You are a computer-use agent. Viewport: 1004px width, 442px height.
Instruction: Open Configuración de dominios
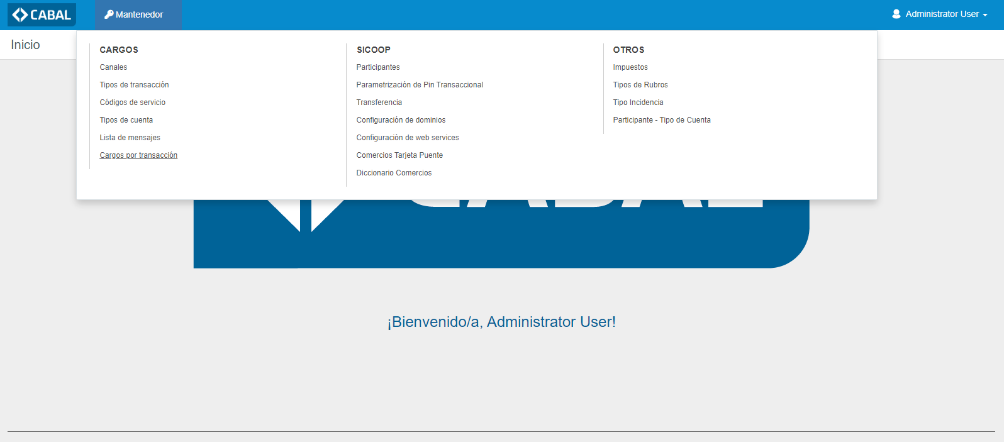(401, 120)
